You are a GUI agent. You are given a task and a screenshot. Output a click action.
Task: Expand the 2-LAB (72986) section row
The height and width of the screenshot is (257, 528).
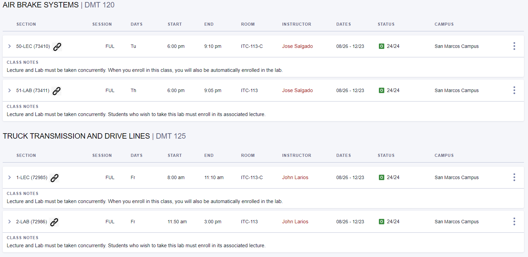pyautogui.click(x=9, y=222)
